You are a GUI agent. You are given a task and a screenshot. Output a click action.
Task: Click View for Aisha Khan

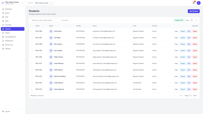click(x=176, y=31)
